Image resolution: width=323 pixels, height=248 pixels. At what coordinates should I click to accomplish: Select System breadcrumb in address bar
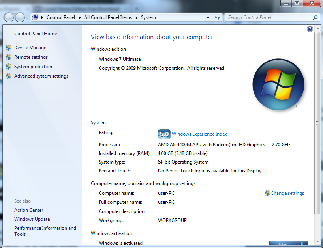pos(148,17)
